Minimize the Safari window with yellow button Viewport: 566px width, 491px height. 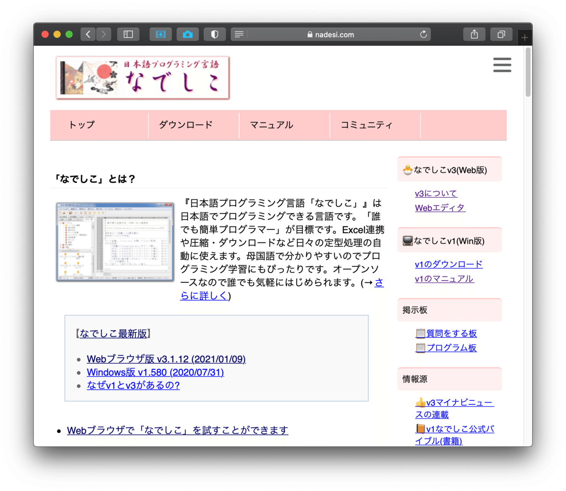(57, 35)
